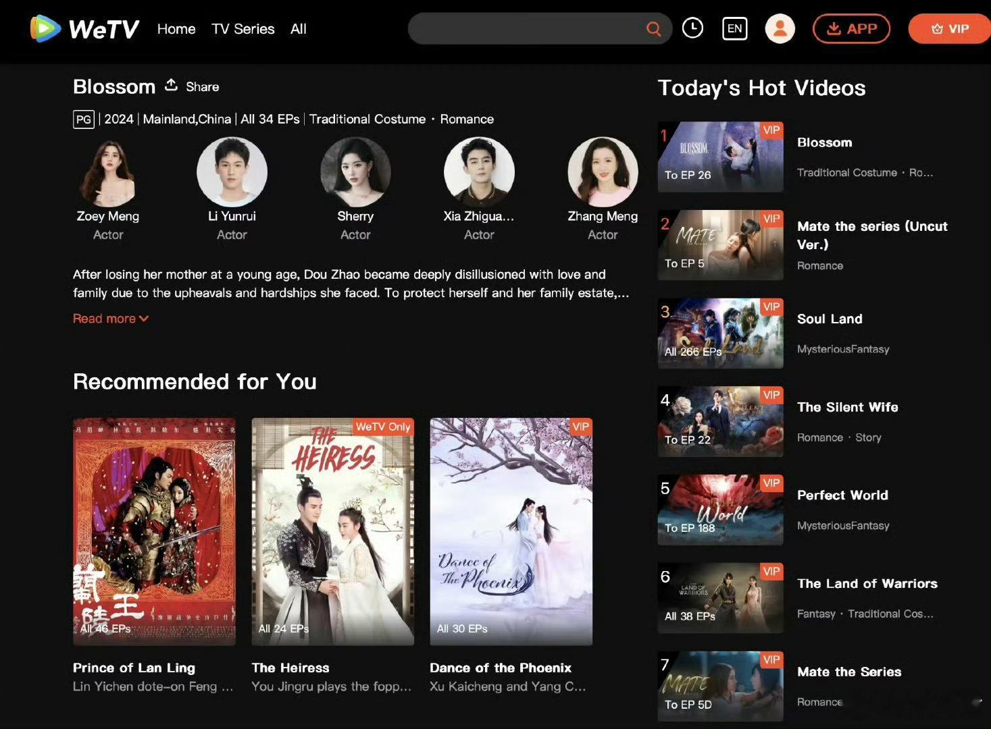Open Zhang Meng actor portrait
991x729 pixels.
603,172
